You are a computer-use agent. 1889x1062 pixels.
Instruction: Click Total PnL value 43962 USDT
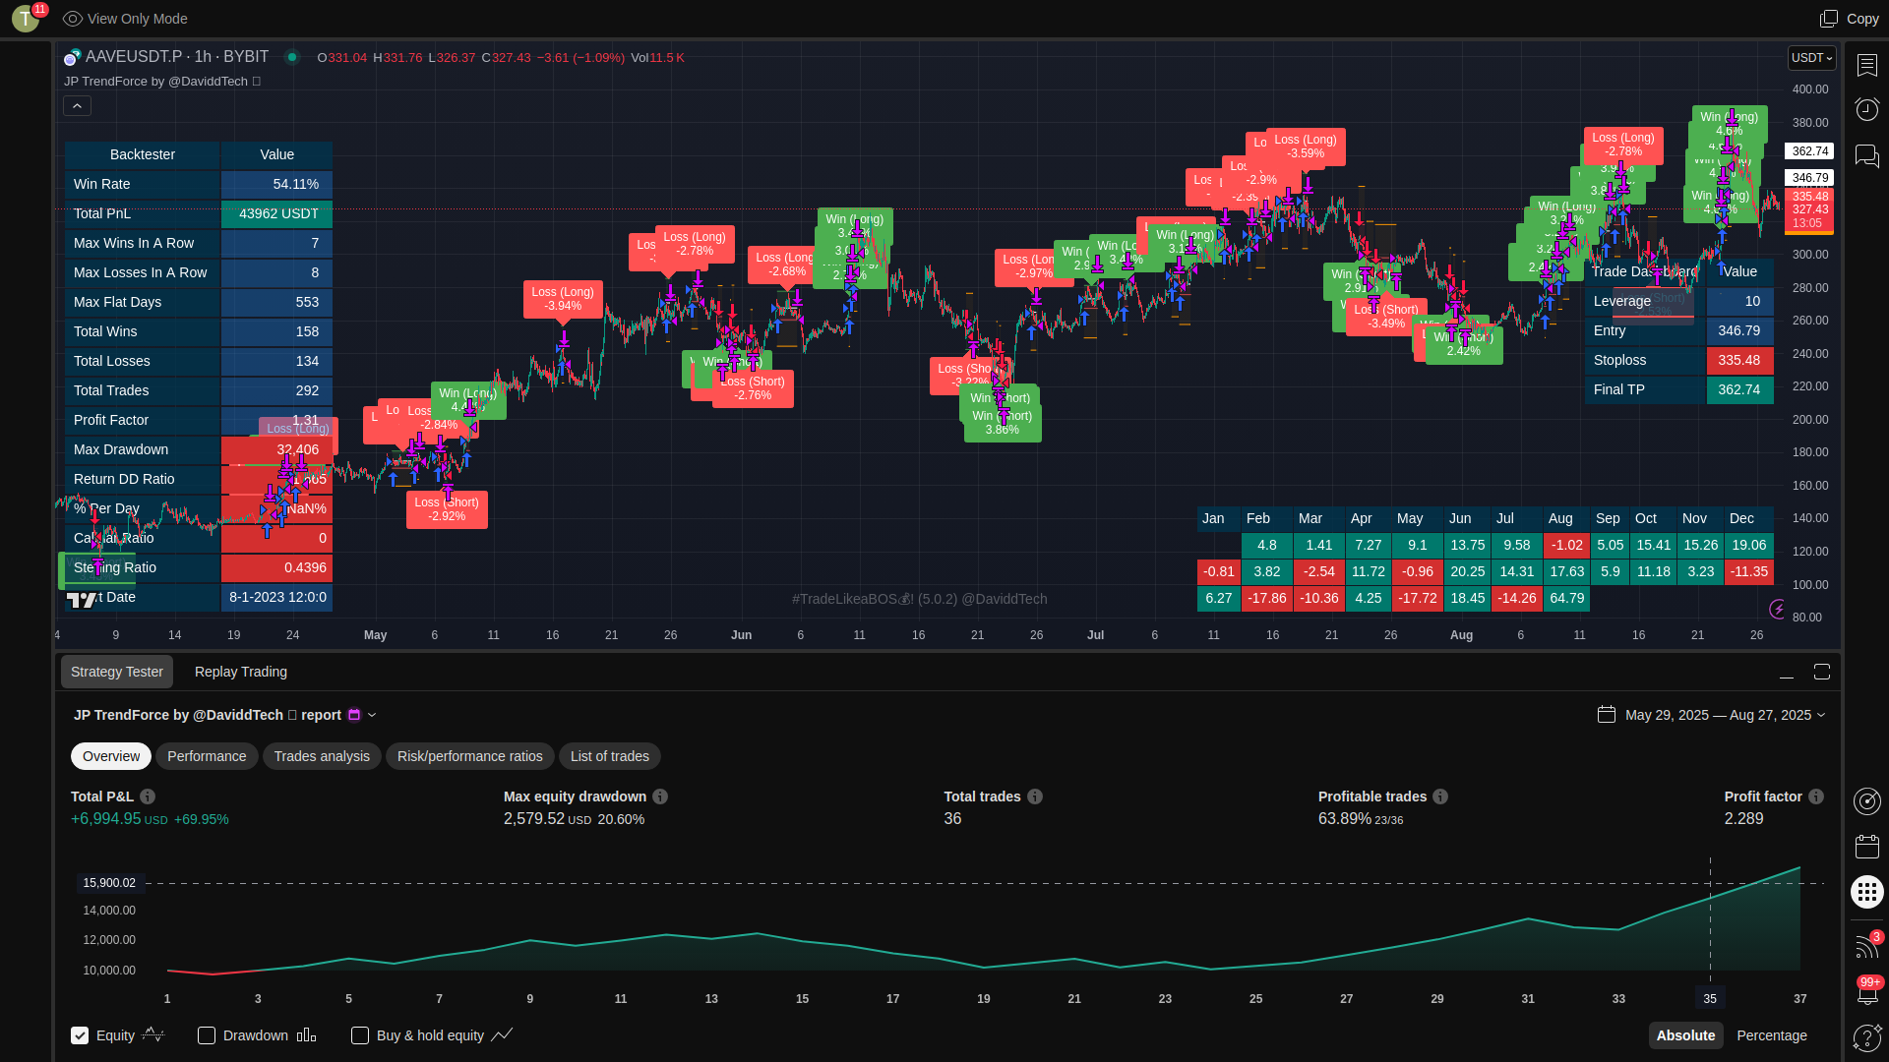tap(276, 213)
